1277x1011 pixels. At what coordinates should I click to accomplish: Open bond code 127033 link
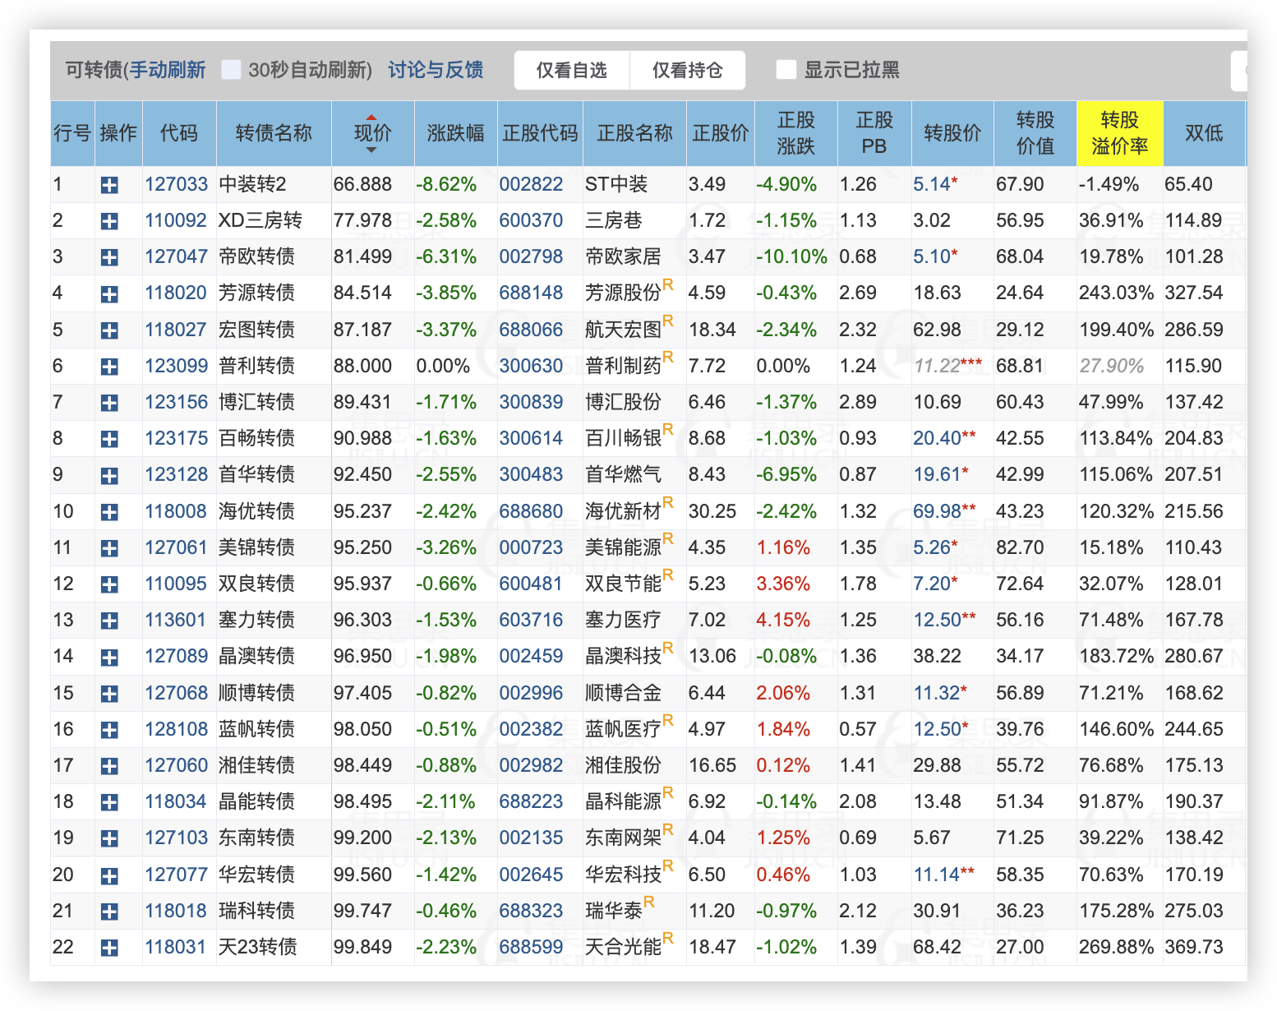pyautogui.click(x=176, y=184)
